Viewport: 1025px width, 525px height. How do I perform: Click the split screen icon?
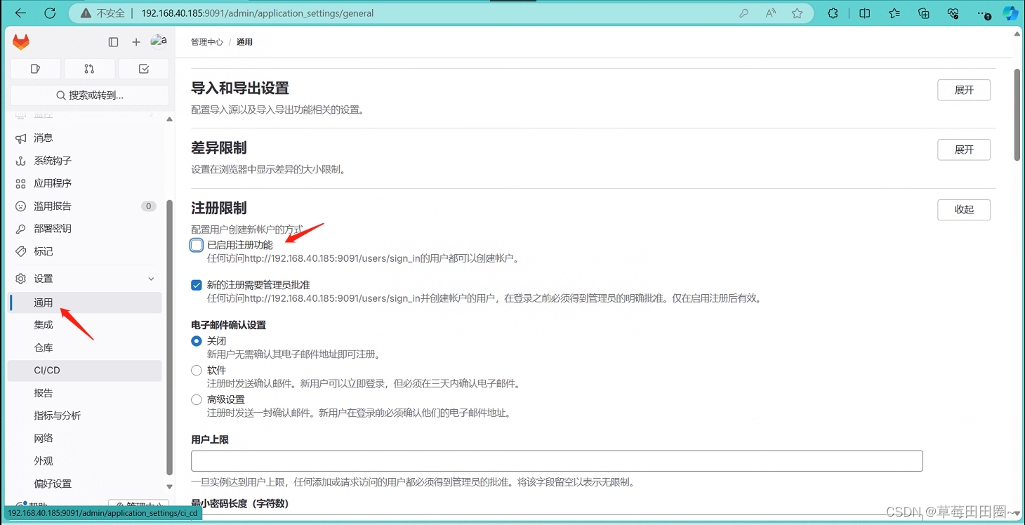pyautogui.click(x=864, y=13)
